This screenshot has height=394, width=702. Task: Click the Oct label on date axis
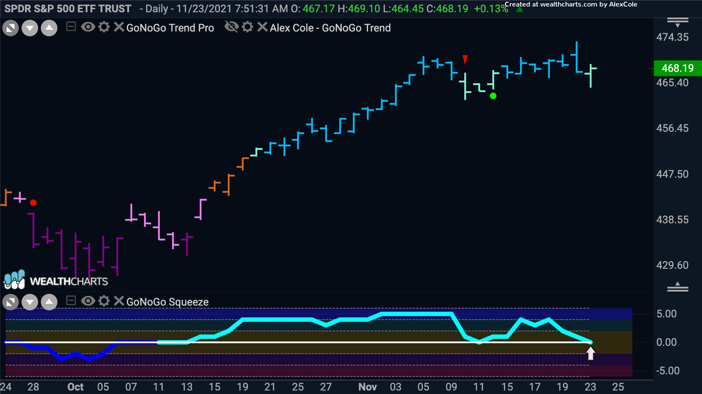(x=75, y=387)
